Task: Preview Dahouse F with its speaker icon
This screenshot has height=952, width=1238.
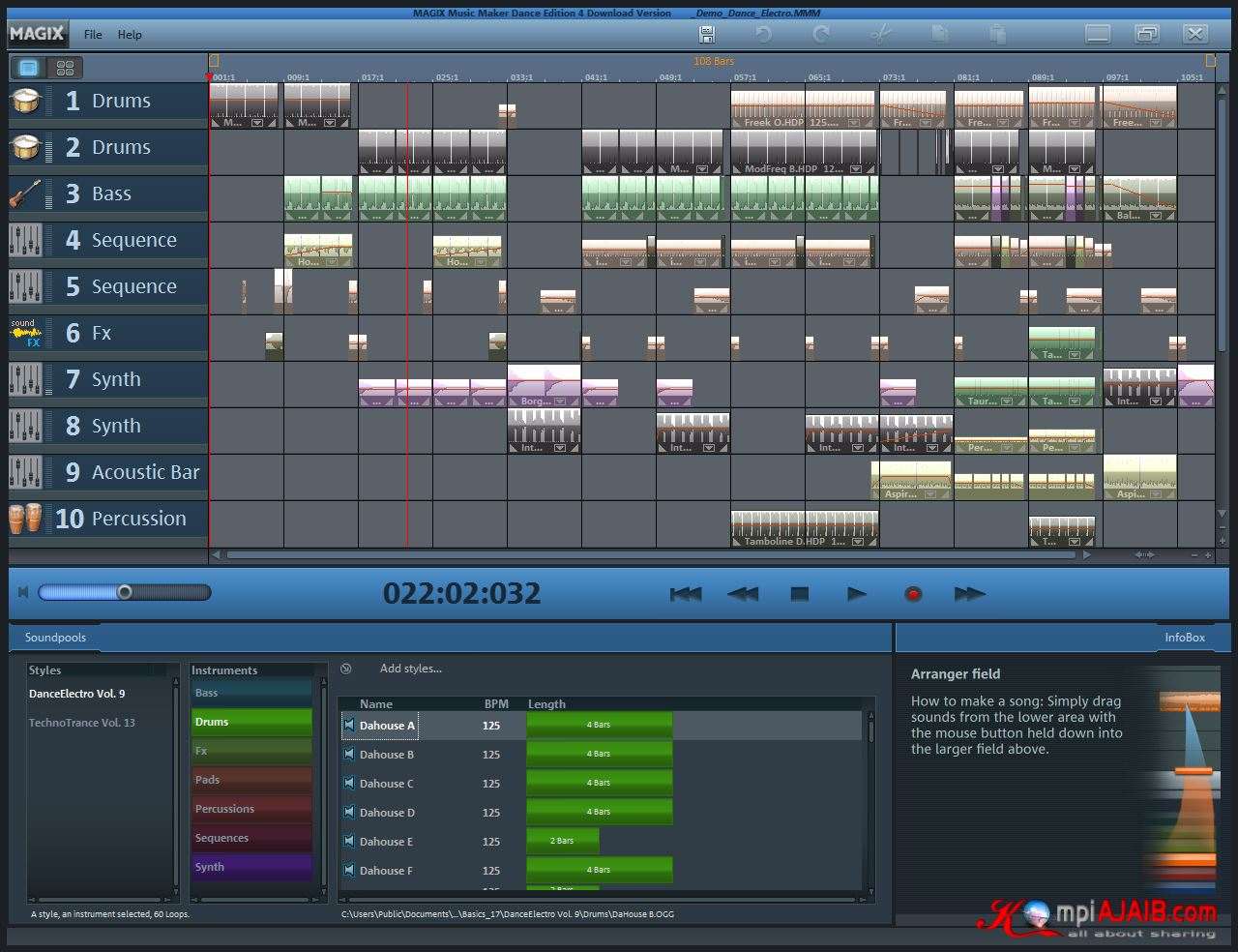Action: pos(349,870)
